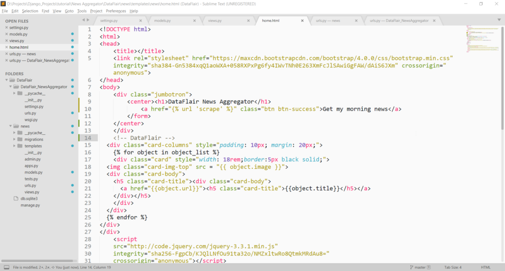Open manage.py from the folder tree
The height and width of the screenshot is (271, 505).
tap(30, 205)
